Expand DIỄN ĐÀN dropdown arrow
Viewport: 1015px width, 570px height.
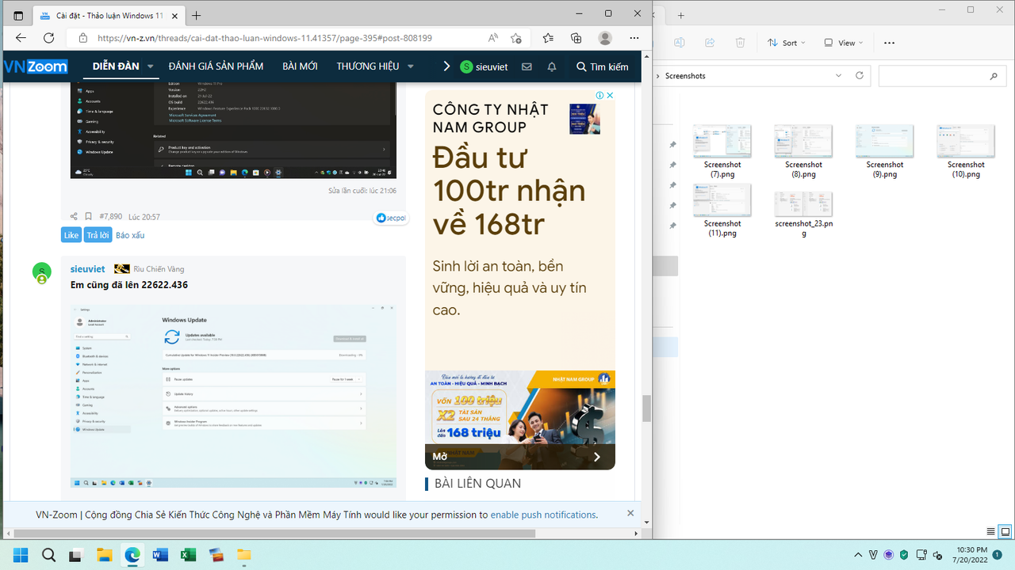pos(150,66)
